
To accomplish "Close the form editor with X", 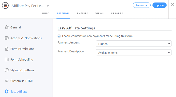I will pos(172,5).
